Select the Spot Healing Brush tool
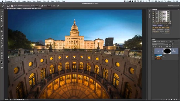This screenshot has width=180, height=101. (2, 26)
